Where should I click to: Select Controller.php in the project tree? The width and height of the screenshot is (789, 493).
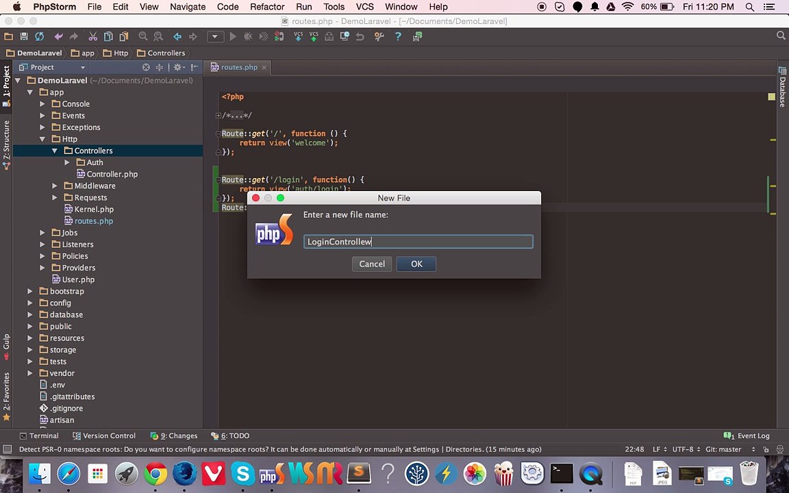point(107,174)
